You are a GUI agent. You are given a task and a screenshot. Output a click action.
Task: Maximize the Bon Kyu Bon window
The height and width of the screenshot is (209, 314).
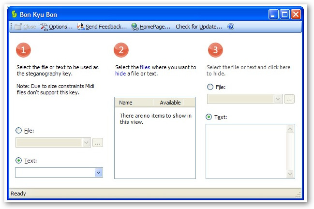(284, 15)
